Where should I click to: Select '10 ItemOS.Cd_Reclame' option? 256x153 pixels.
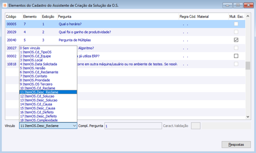click(48, 88)
